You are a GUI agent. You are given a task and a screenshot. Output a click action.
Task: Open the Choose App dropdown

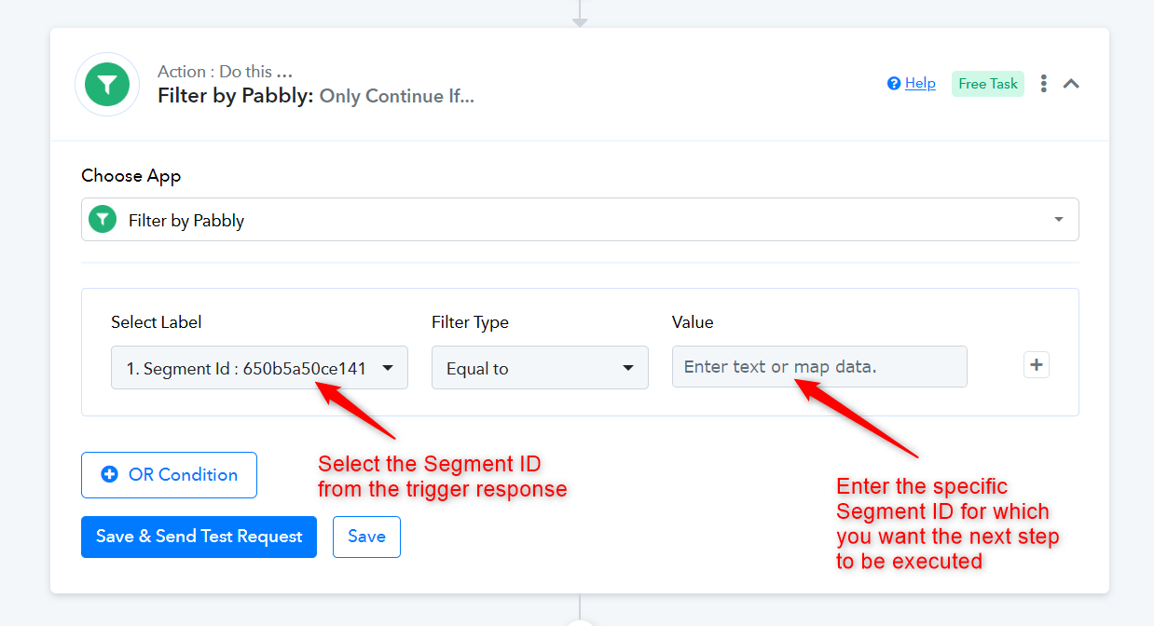coord(580,220)
